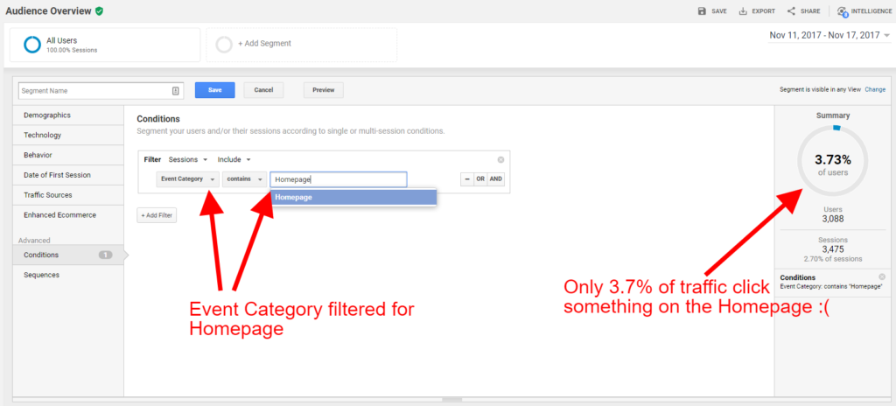This screenshot has width=896, height=406.
Task: Open the Demographics section
Action: 68,115
